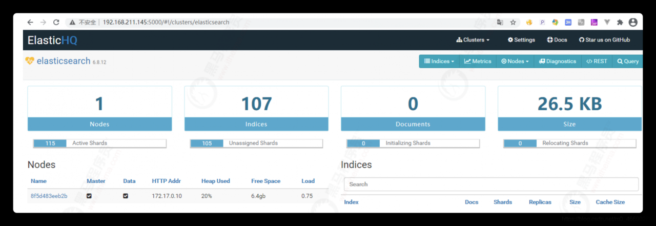Toggle the Data checkbox for node 8f5d483eeb2b
Screen dimensions: 656x226
coord(126,196)
